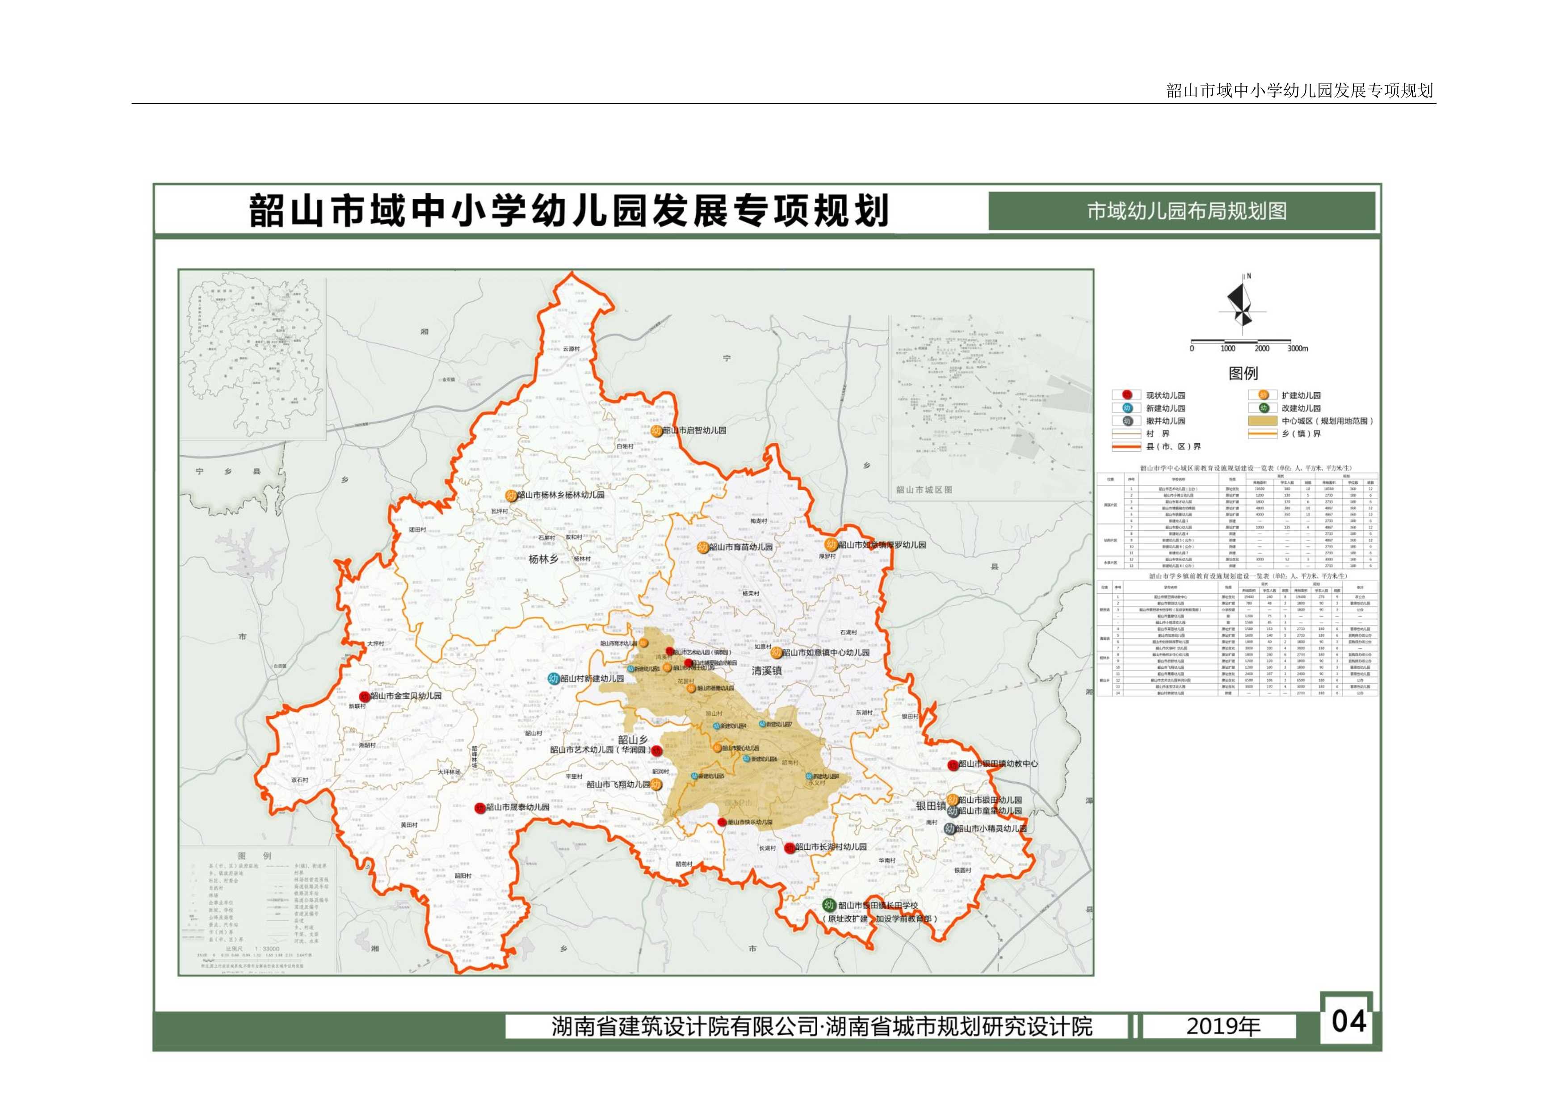Click the blue 新建幼儿园8 marker
Screen dimensions: 1567x1108
[809, 776]
